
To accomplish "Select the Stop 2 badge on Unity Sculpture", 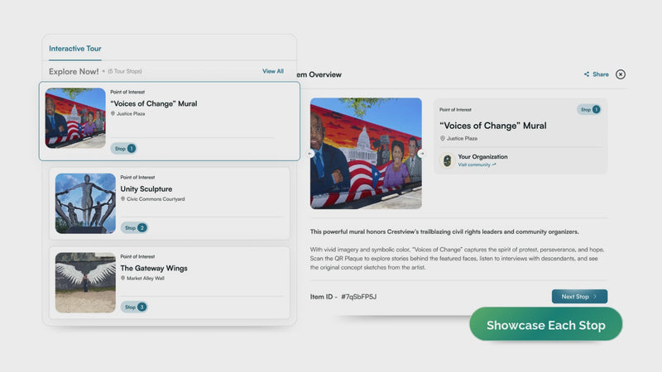I will [134, 227].
